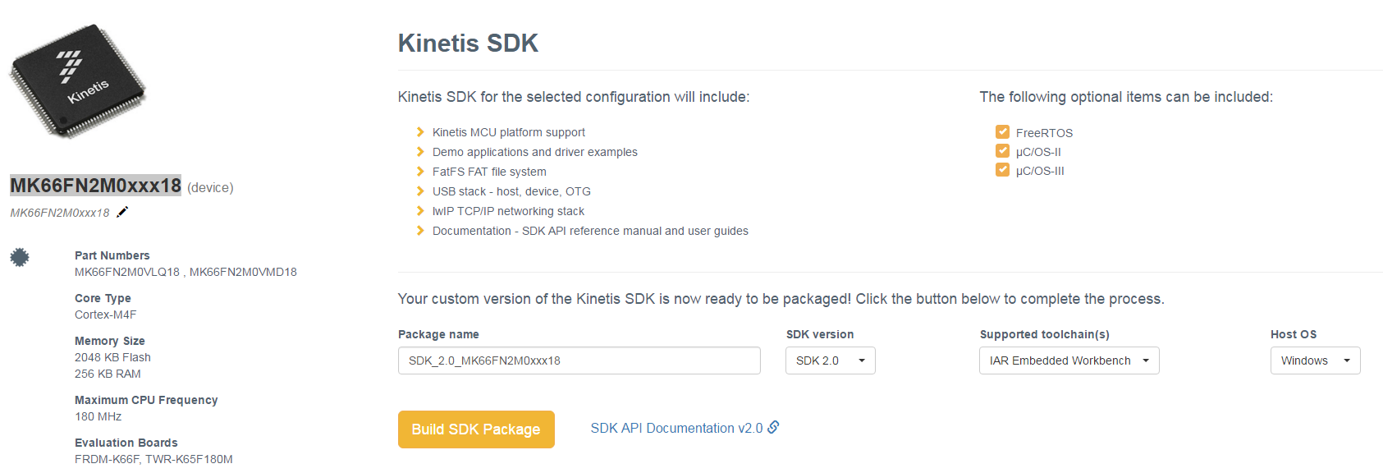Click the Package name text field
Screen dimensions: 1383x473
point(579,360)
